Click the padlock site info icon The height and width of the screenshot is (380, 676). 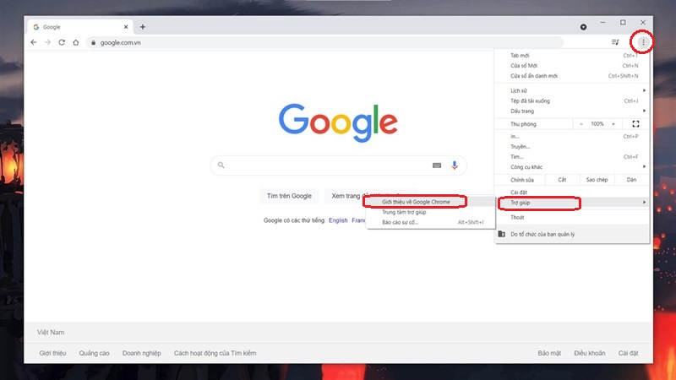tap(93, 43)
